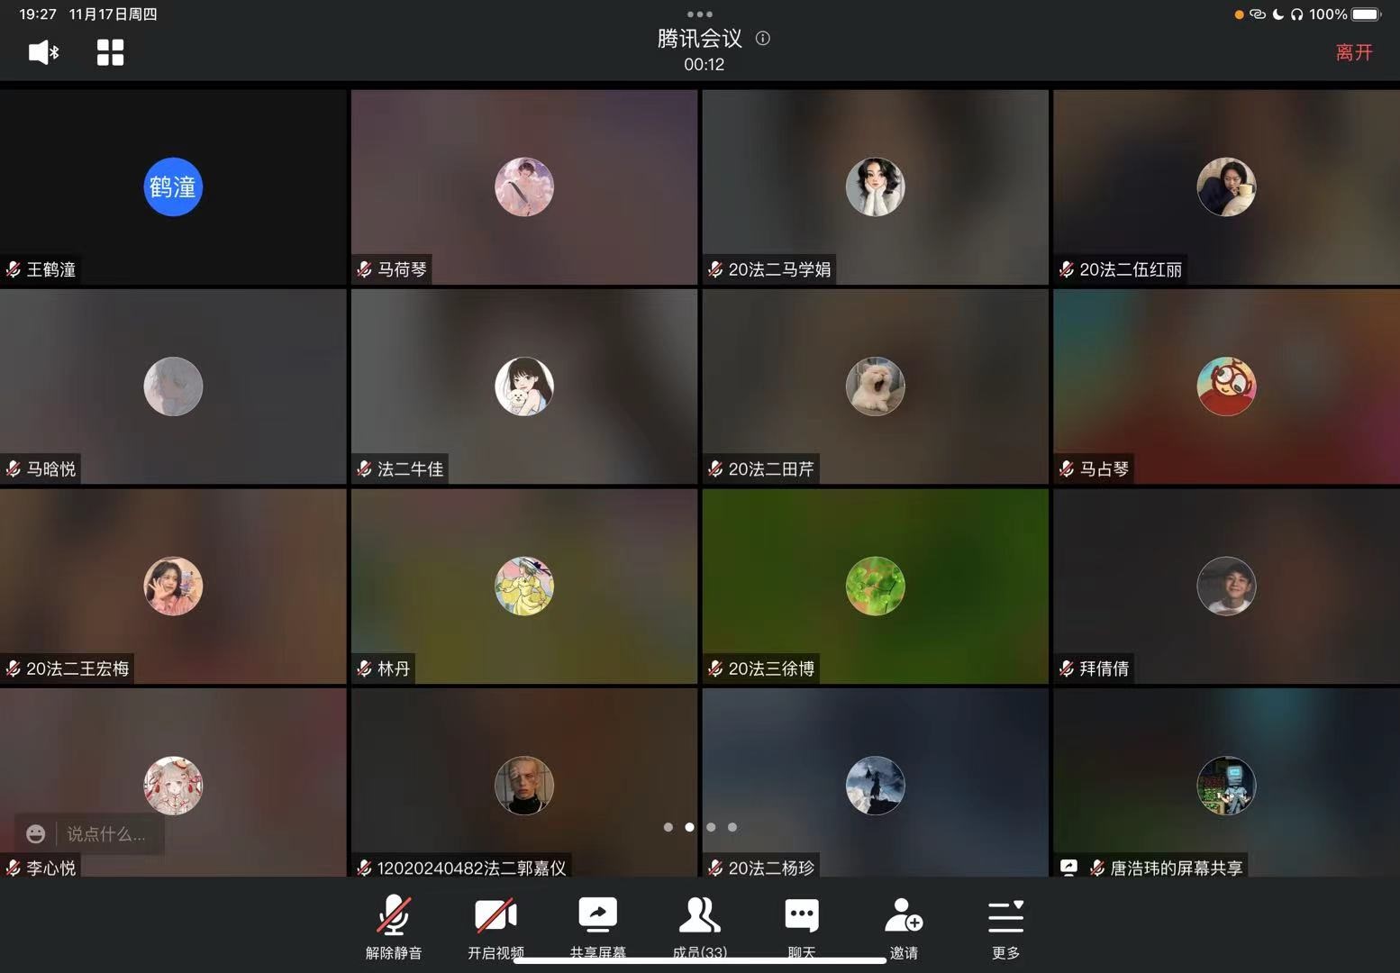The image size is (1400, 973).
Task: Leave the meeting with 离开
Action: [1353, 52]
